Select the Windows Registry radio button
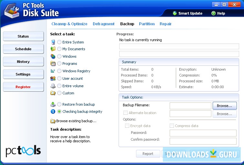 pos(59,71)
